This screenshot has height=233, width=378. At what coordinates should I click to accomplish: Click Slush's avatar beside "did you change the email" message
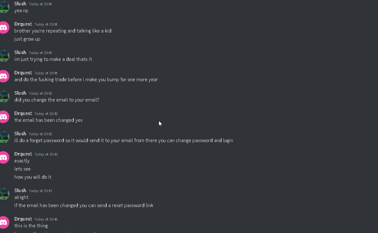click(3, 97)
